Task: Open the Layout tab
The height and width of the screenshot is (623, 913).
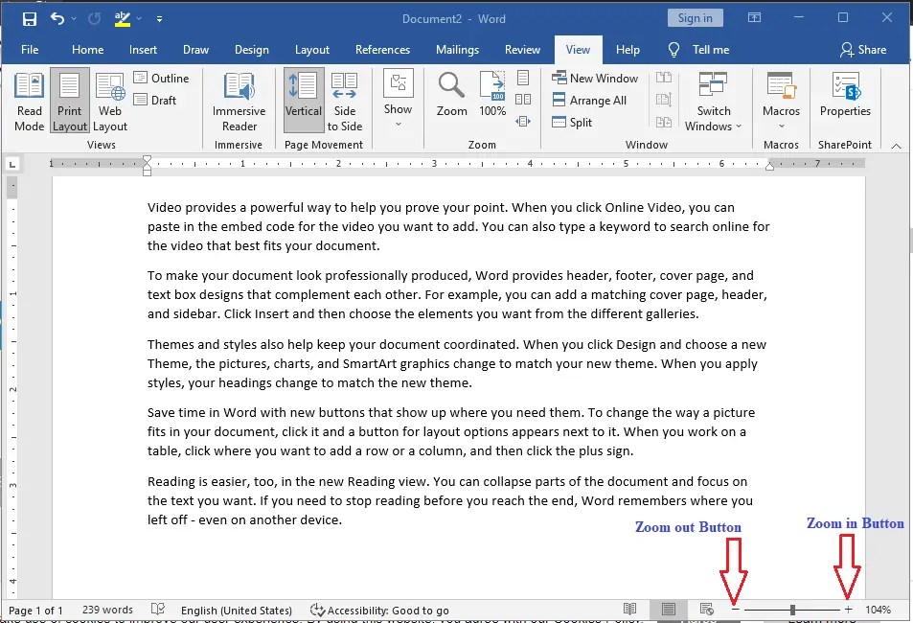Action: click(311, 50)
